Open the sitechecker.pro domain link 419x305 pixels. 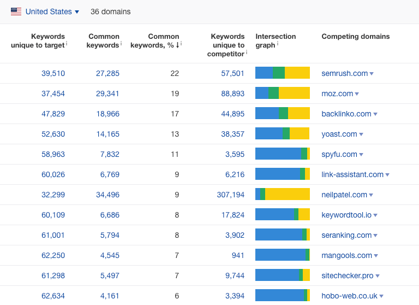point(348,275)
